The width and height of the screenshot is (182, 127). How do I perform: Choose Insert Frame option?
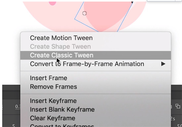95,78
